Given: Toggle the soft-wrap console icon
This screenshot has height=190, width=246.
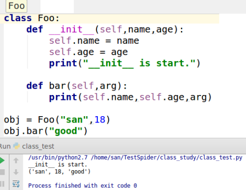Looking at the screenshot, I should click(16, 184).
